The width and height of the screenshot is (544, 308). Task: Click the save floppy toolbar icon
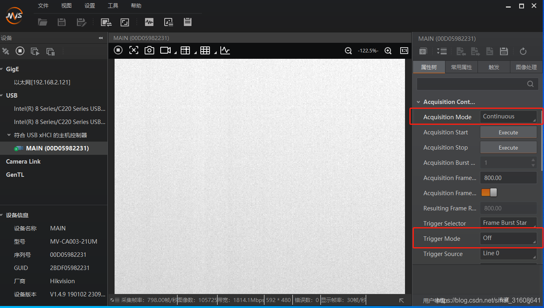click(x=62, y=22)
